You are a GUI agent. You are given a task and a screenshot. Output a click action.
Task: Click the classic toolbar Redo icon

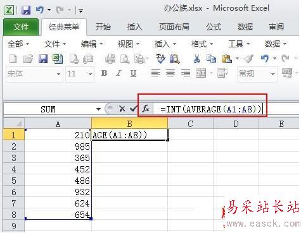tap(286, 58)
